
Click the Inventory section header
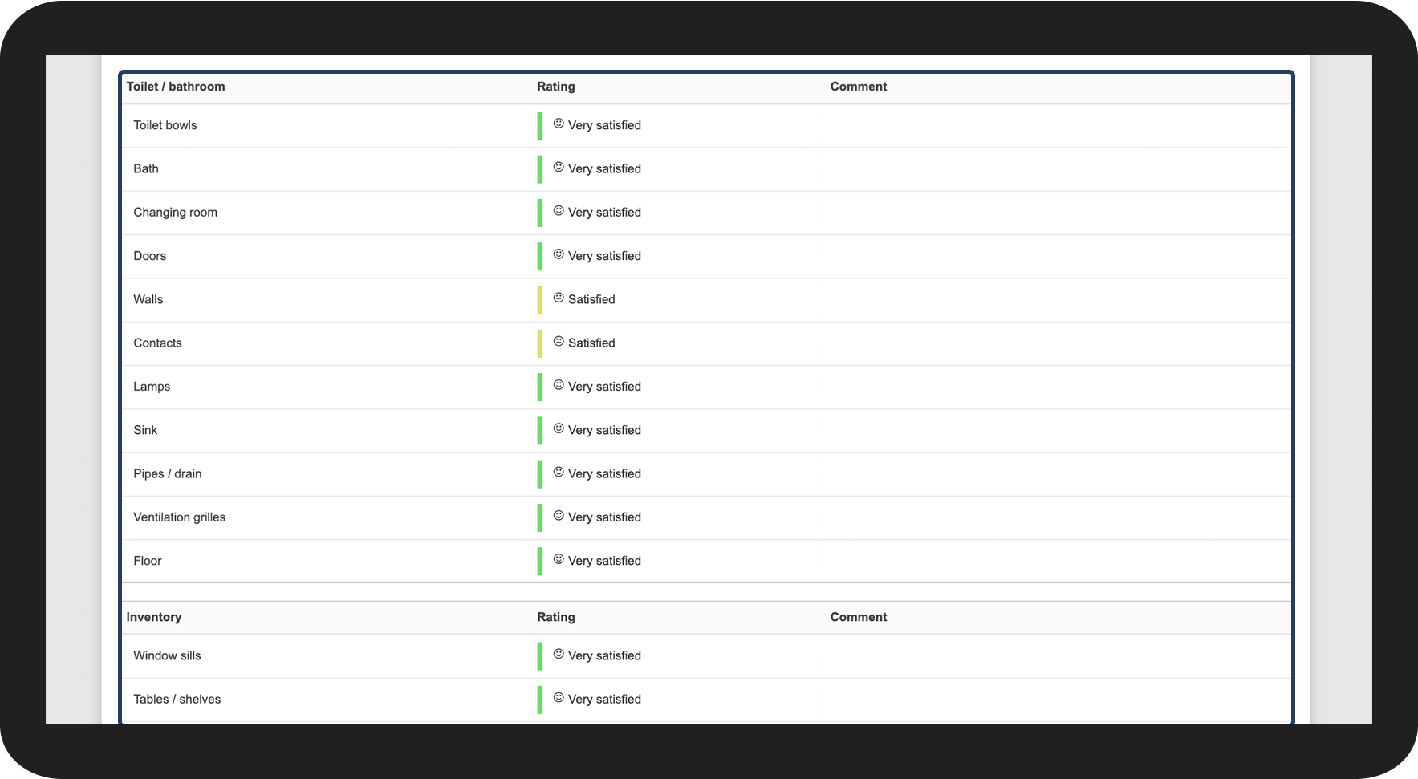click(154, 617)
